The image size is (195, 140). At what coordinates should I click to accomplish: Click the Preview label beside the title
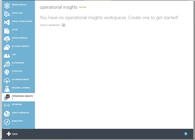click(83, 7)
